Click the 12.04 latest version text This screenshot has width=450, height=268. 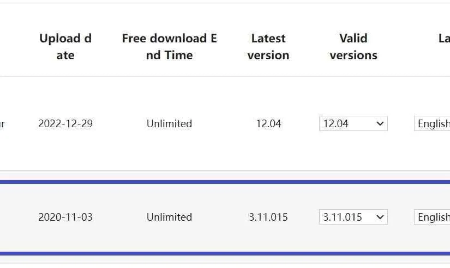(268, 123)
